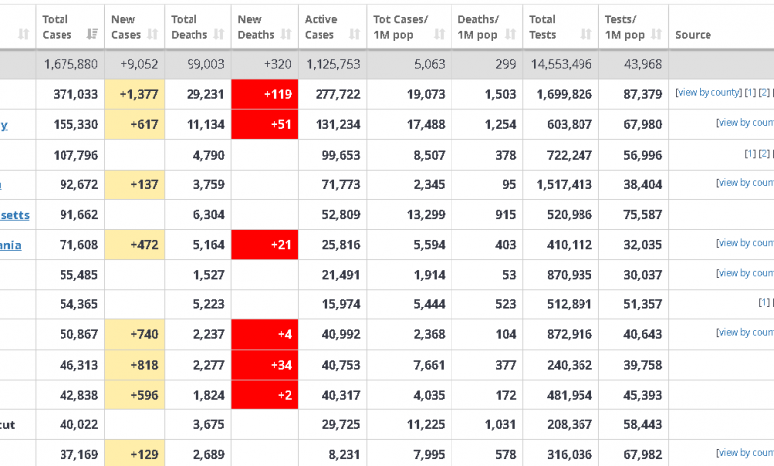Open source link [1] in the 371,033 row
774x466 pixels.
pyautogui.click(x=750, y=93)
